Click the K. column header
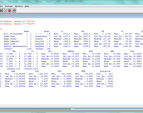 click(x=32, y=51)
